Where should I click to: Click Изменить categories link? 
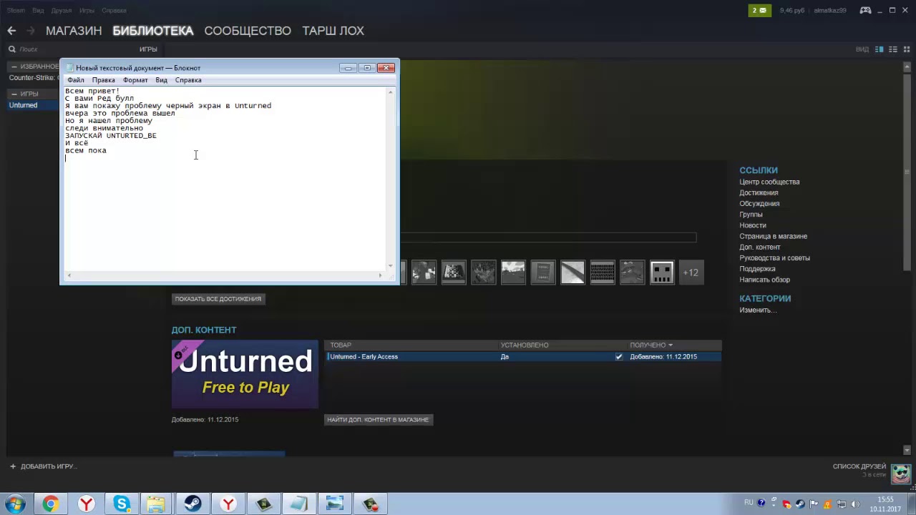(x=758, y=310)
